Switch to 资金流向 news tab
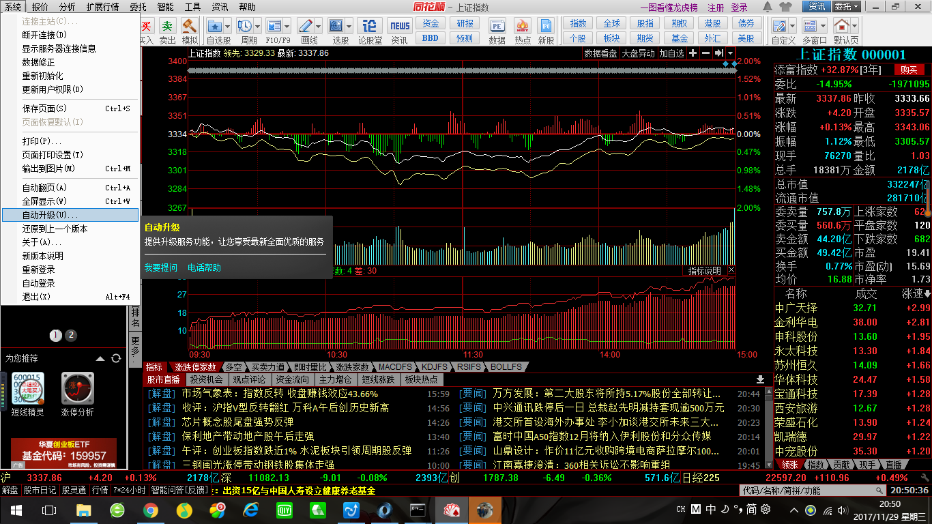Viewport: 932px width, 524px height. pyautogui.click(x=291, y=379)
